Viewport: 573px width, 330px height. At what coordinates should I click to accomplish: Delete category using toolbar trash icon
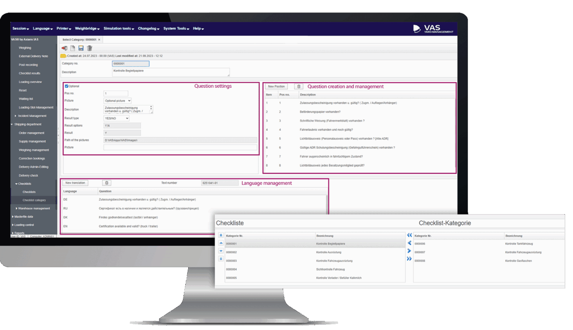pyautogui.click(x=89, y=48)
